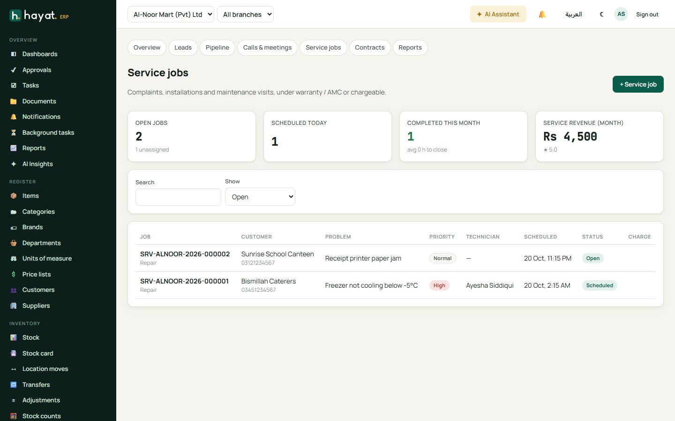
Task: Click the Sign out link
Action: coord(647,15)
